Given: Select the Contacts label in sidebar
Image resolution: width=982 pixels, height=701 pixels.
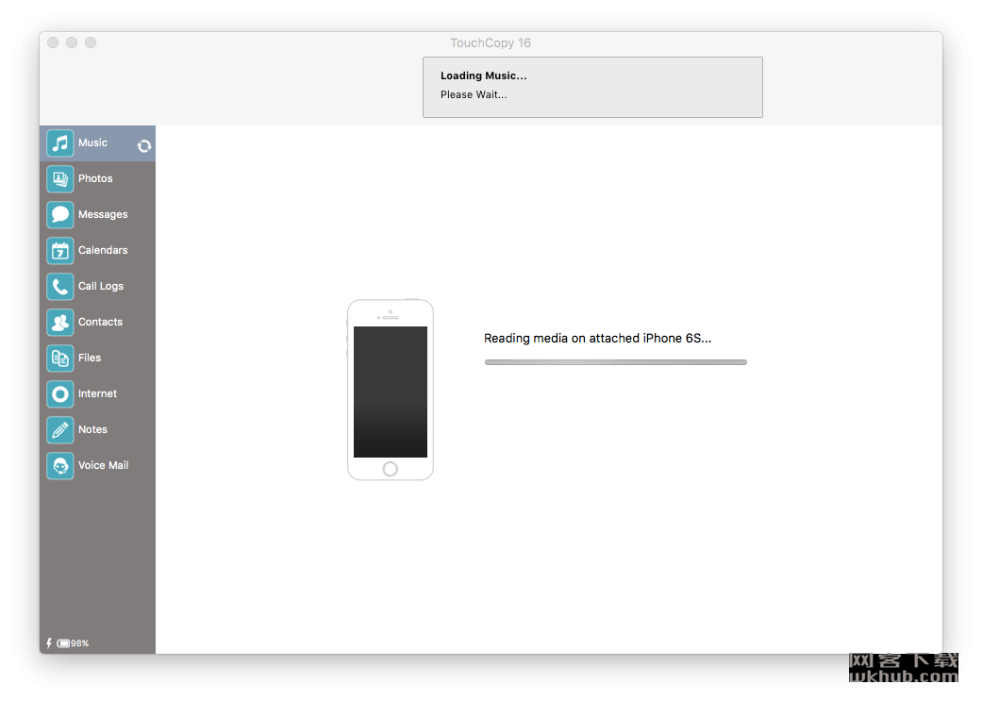Looking at the screenshot, I should point(100,322).
